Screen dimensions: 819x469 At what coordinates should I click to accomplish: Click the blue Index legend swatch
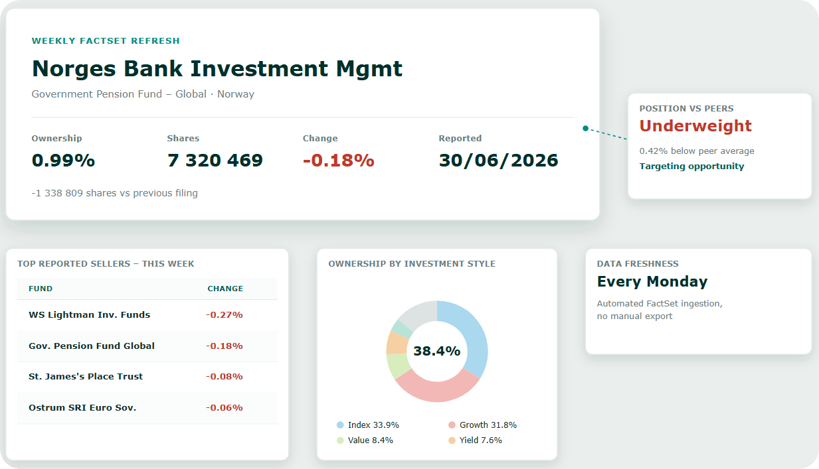click(340, 425)
